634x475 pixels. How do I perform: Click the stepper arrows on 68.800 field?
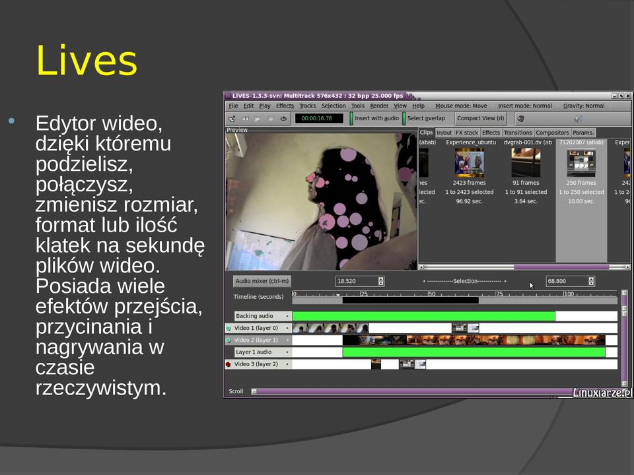point(591,281)
